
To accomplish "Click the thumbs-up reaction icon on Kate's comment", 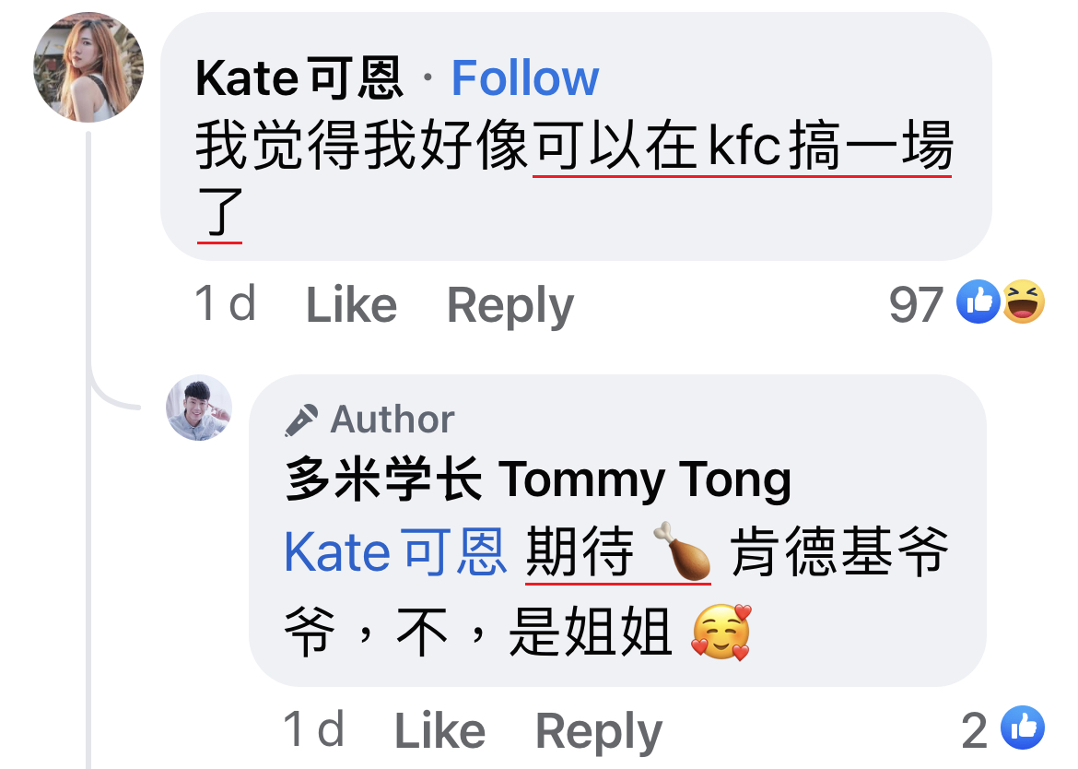I will click(978, 302).
